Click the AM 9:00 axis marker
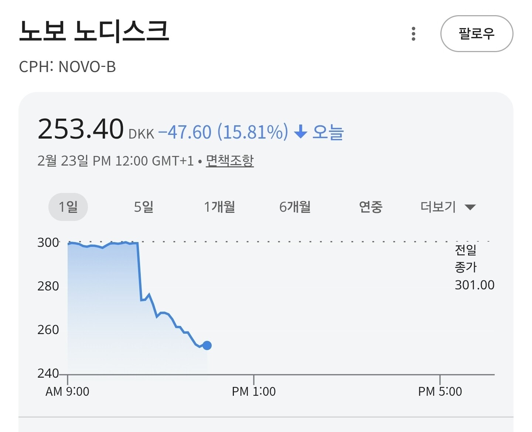Screen dimensions: 532x432 (x=67, y=391)
